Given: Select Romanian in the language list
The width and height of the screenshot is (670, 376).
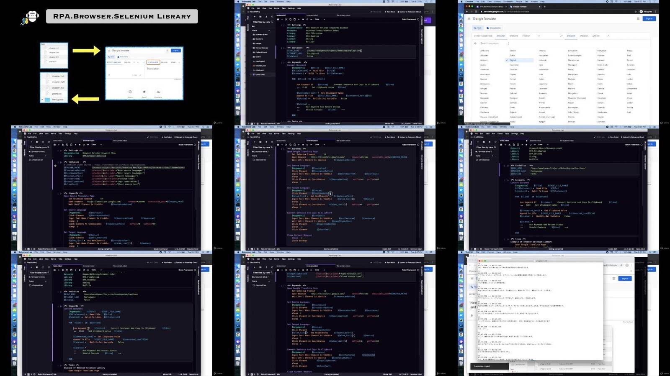Looking at the screenshot, I should coord(602,51).
